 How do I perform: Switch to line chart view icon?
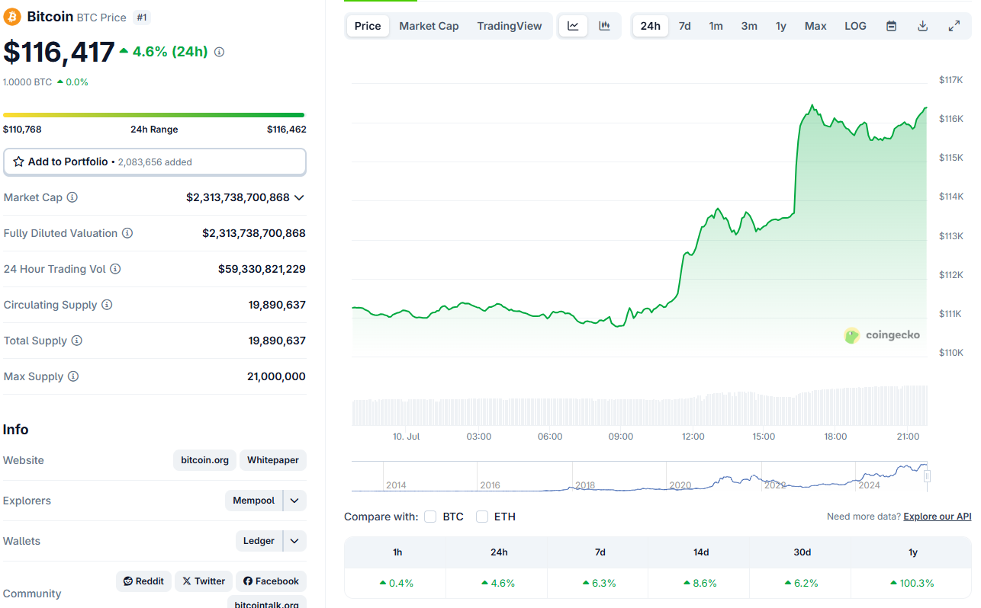pos(573,26)
